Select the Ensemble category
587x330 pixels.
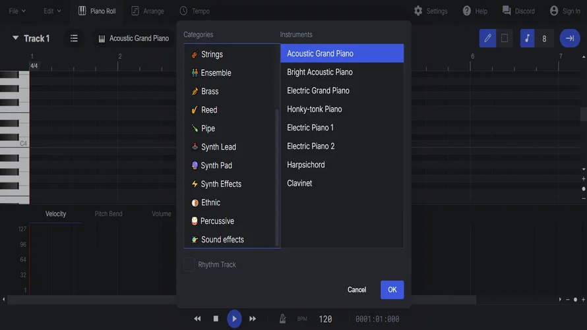[232, 73]
